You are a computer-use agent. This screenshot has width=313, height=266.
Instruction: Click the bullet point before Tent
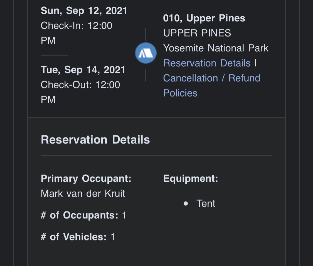click(186, 203)
